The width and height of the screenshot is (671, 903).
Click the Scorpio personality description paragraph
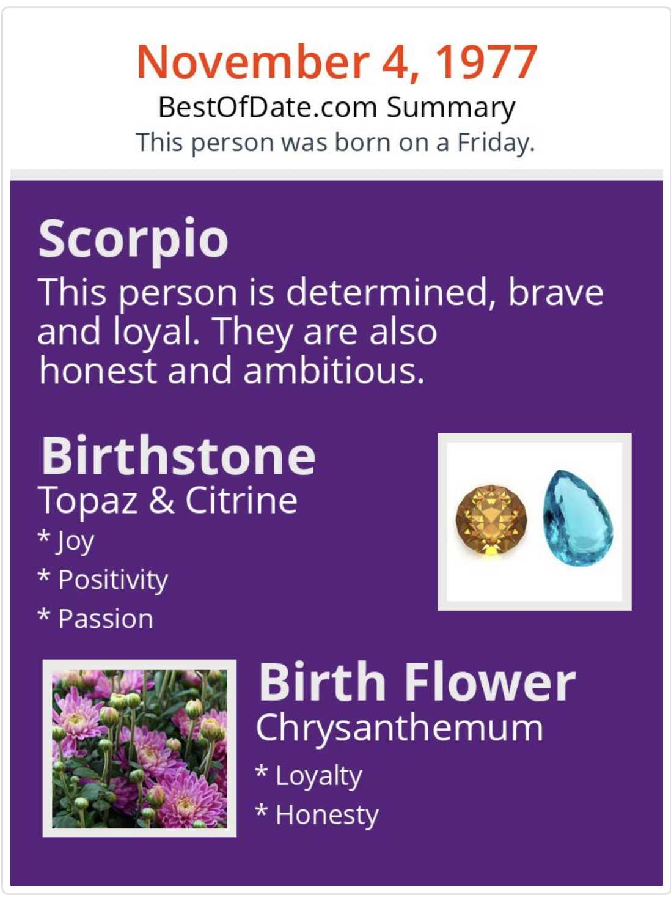[320, 331]
